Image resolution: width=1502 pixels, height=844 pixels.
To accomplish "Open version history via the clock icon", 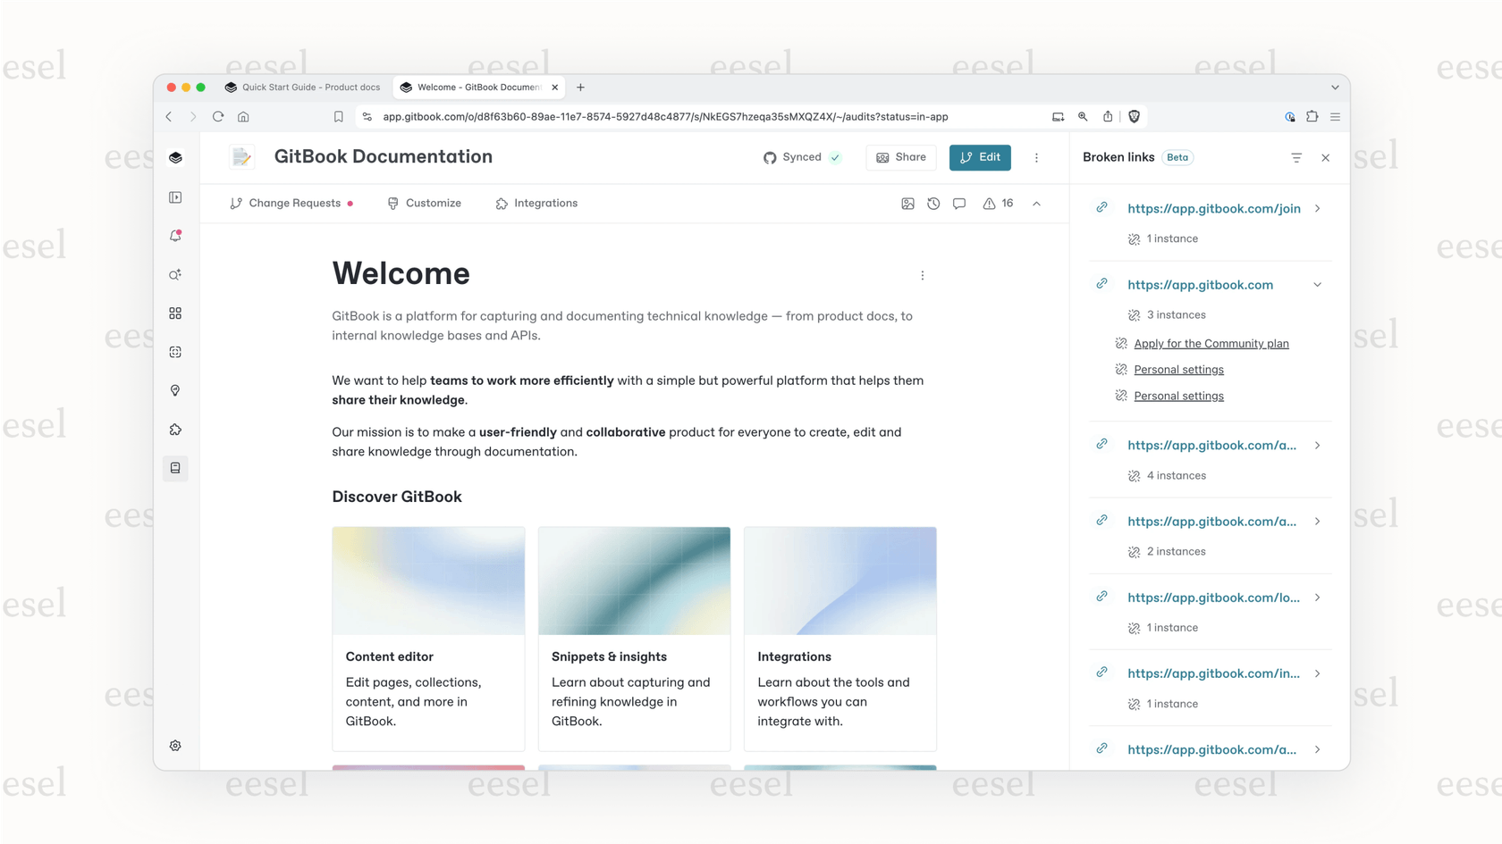I will (x=933, y=204).
